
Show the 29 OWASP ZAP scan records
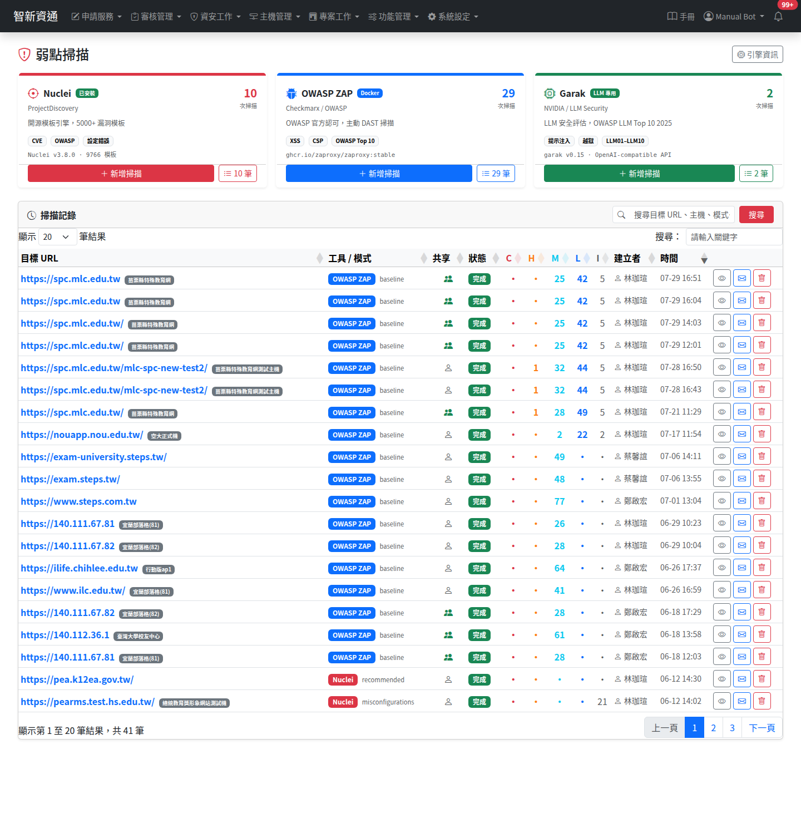[496, 174]
